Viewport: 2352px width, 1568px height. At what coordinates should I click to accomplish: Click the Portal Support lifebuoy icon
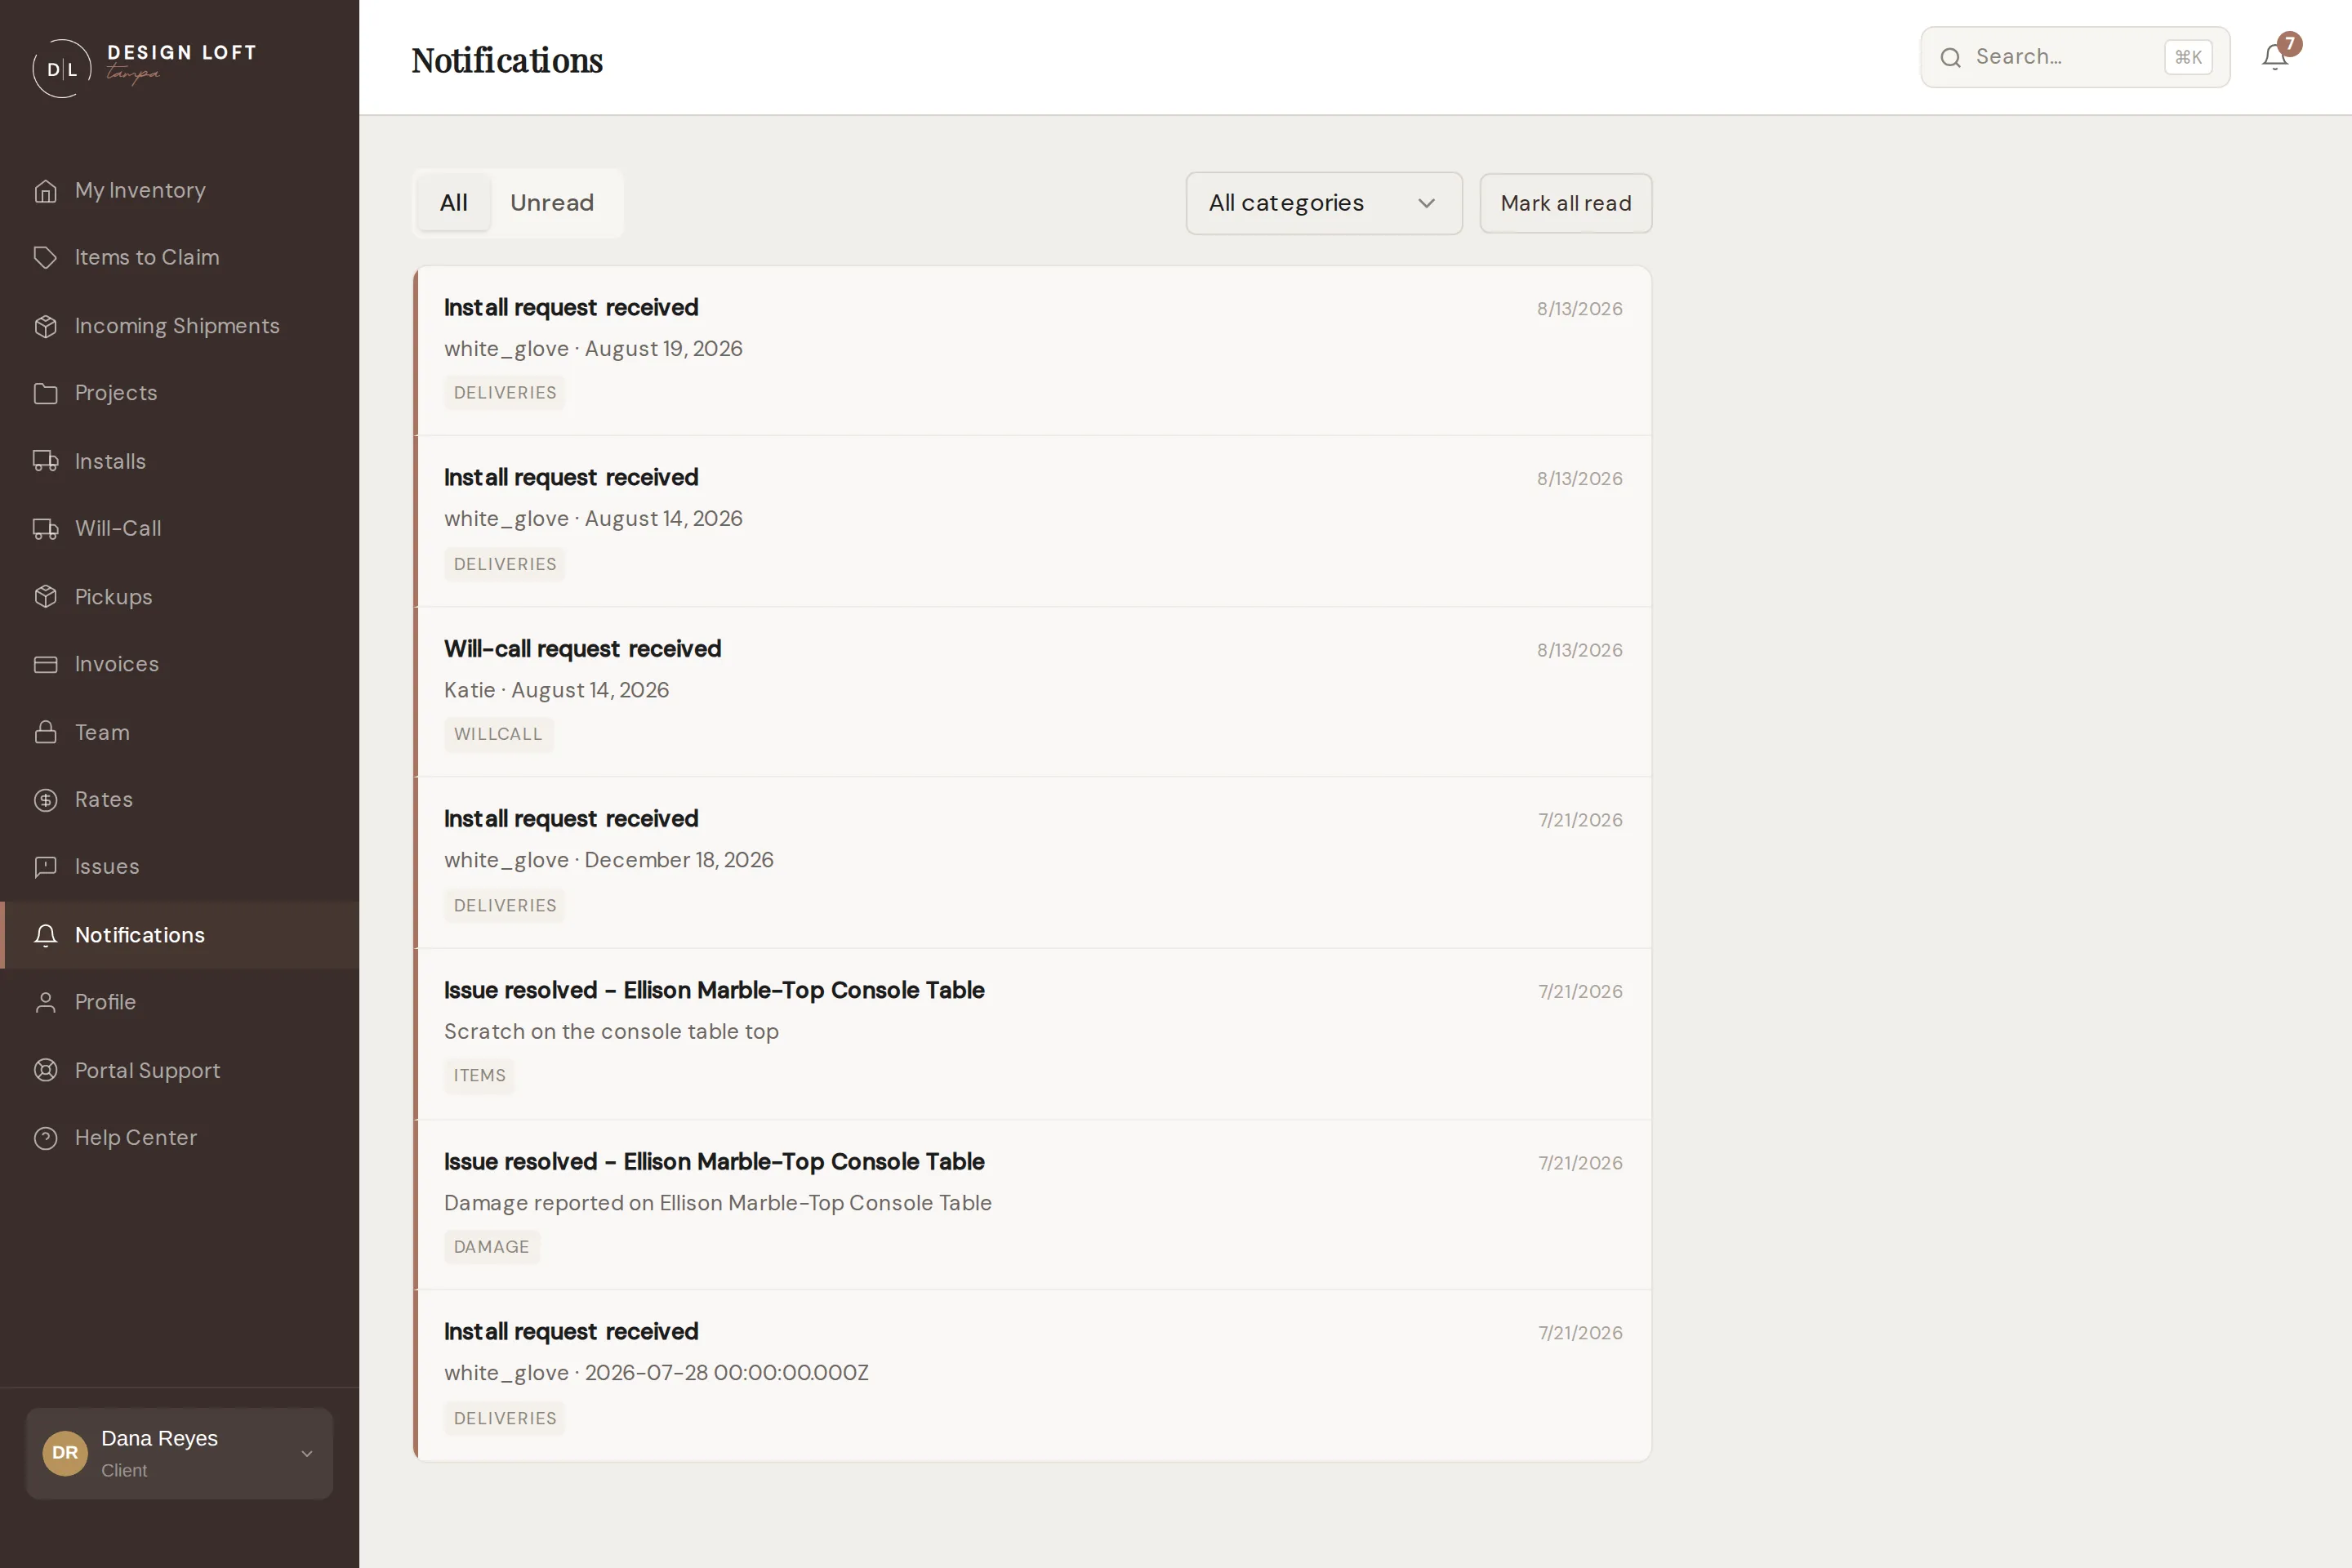(x=45, y=1070)
